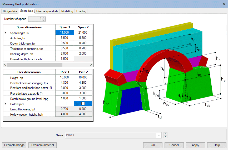Open the Name dropdown list
The width and height of the screenshot is (228, 150).
pos(159,135)
